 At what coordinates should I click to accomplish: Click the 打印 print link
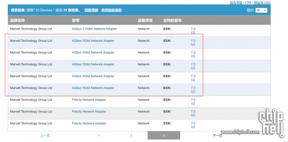coord(248,3)
